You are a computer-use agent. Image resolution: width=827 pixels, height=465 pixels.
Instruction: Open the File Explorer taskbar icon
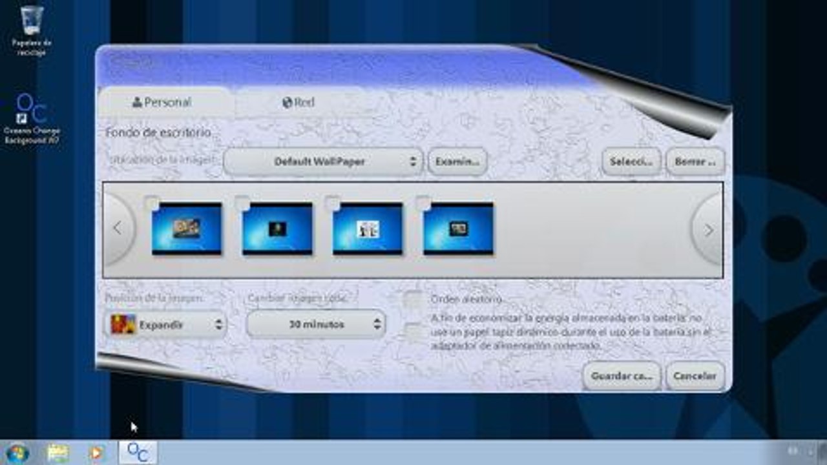(x=58, y=453)
